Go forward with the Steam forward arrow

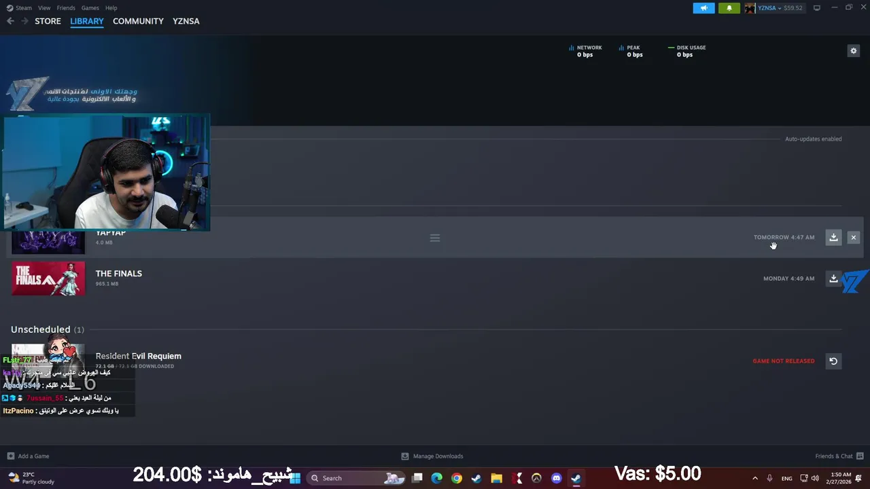tap(25, 21)
